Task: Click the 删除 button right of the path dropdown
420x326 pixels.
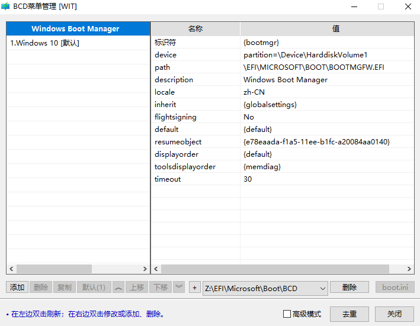Action: pyautogui.click(x=350, y=287)
